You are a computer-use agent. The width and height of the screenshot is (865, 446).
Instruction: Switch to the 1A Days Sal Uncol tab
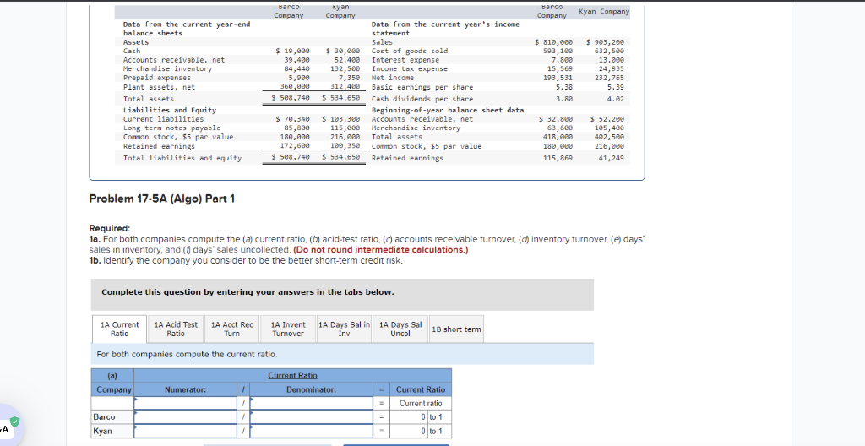(x=400, y=329)
